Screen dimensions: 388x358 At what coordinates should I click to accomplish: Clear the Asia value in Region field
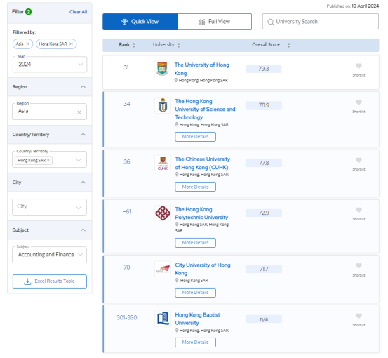[79, 112]
